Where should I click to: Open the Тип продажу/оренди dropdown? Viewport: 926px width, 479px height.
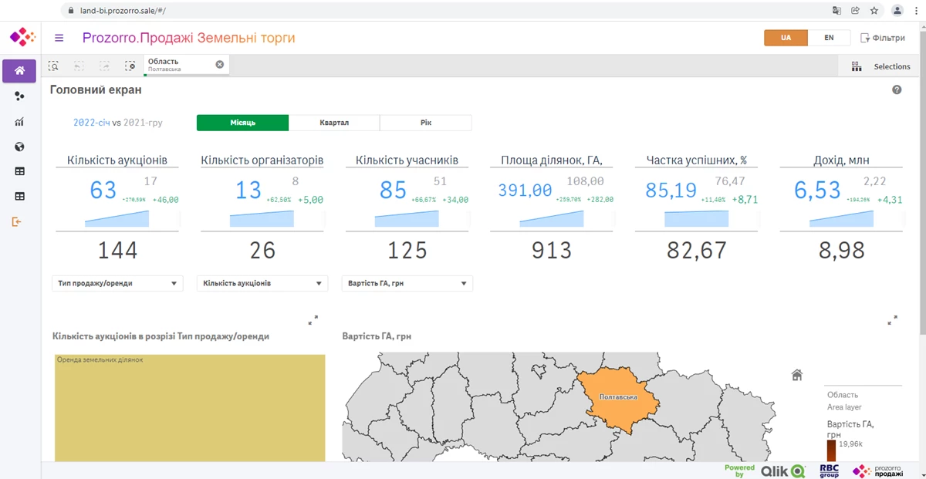[117, 283]
